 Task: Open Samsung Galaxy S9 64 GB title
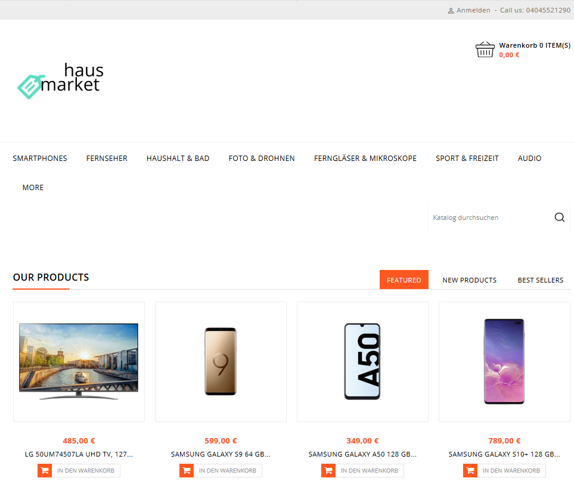[x=221, y=454]
